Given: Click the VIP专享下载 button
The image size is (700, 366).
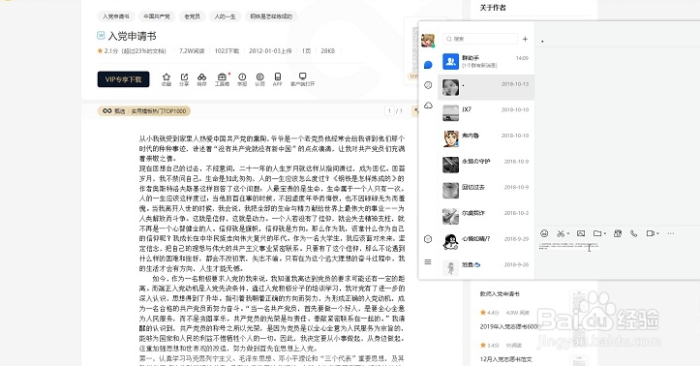Looking at the screenshot, I should [x=123, y=79].
